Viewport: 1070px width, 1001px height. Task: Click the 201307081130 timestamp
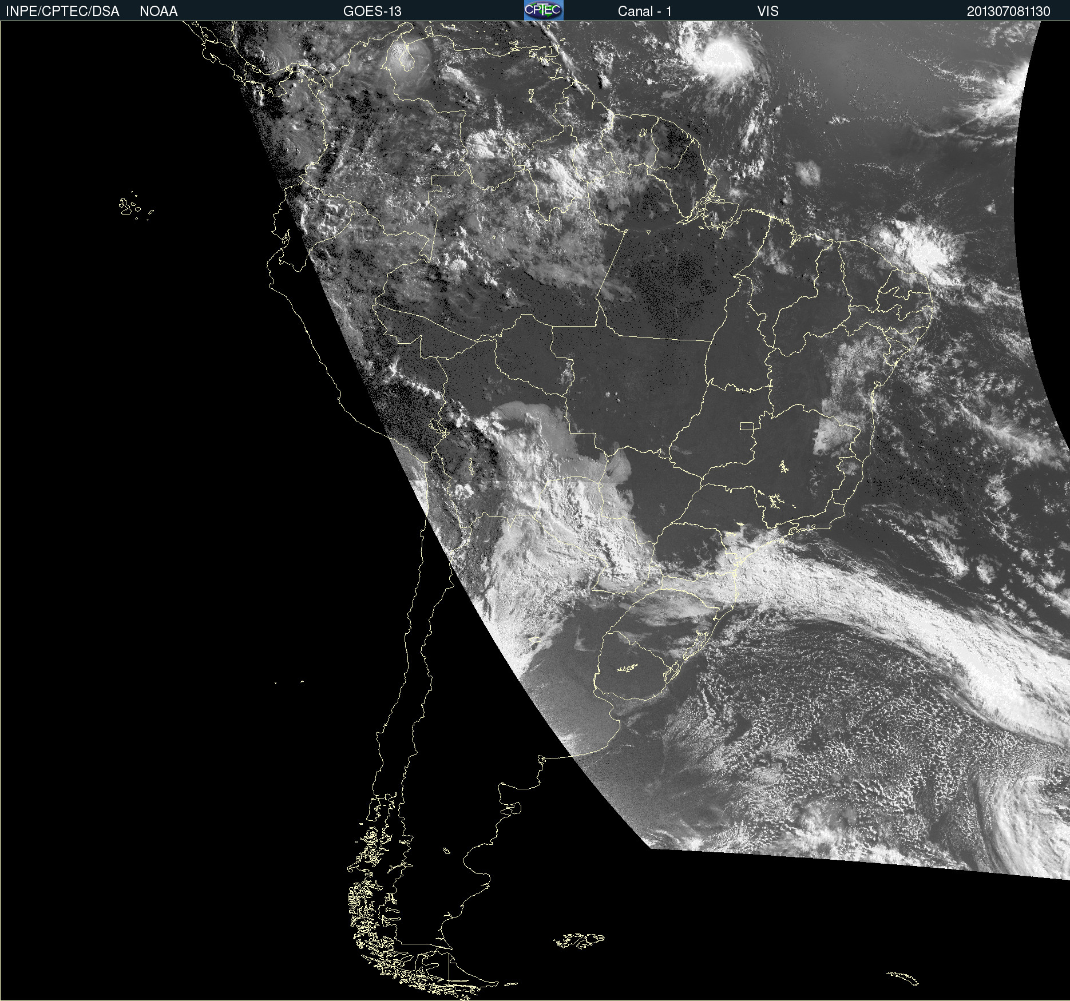1008,11
